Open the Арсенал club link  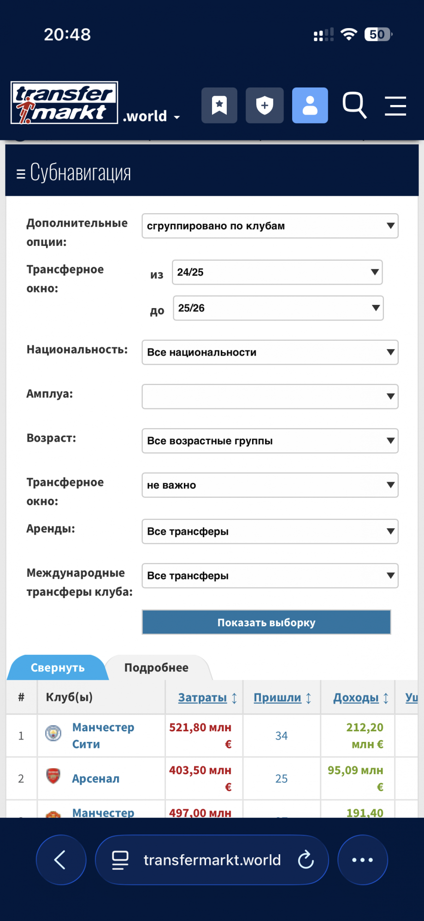(96, 779)
